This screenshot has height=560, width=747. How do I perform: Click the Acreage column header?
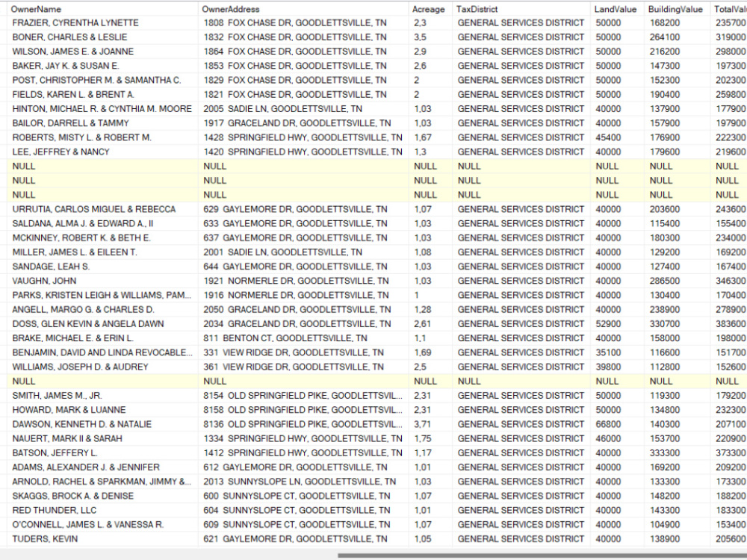tap(430, 9)
